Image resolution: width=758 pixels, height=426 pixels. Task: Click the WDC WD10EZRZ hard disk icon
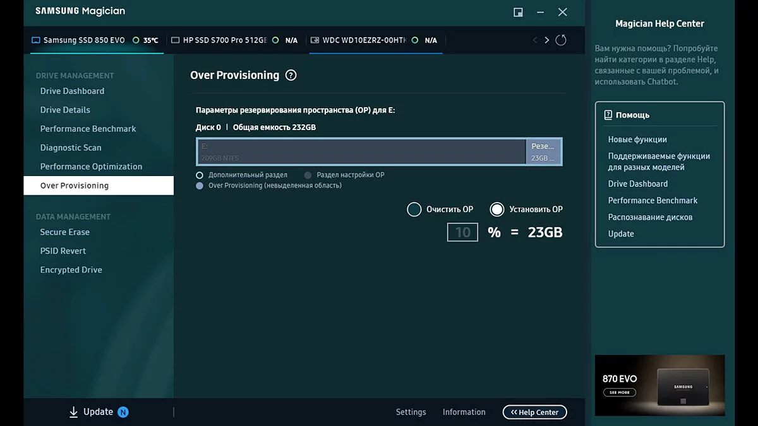(315, 40)
